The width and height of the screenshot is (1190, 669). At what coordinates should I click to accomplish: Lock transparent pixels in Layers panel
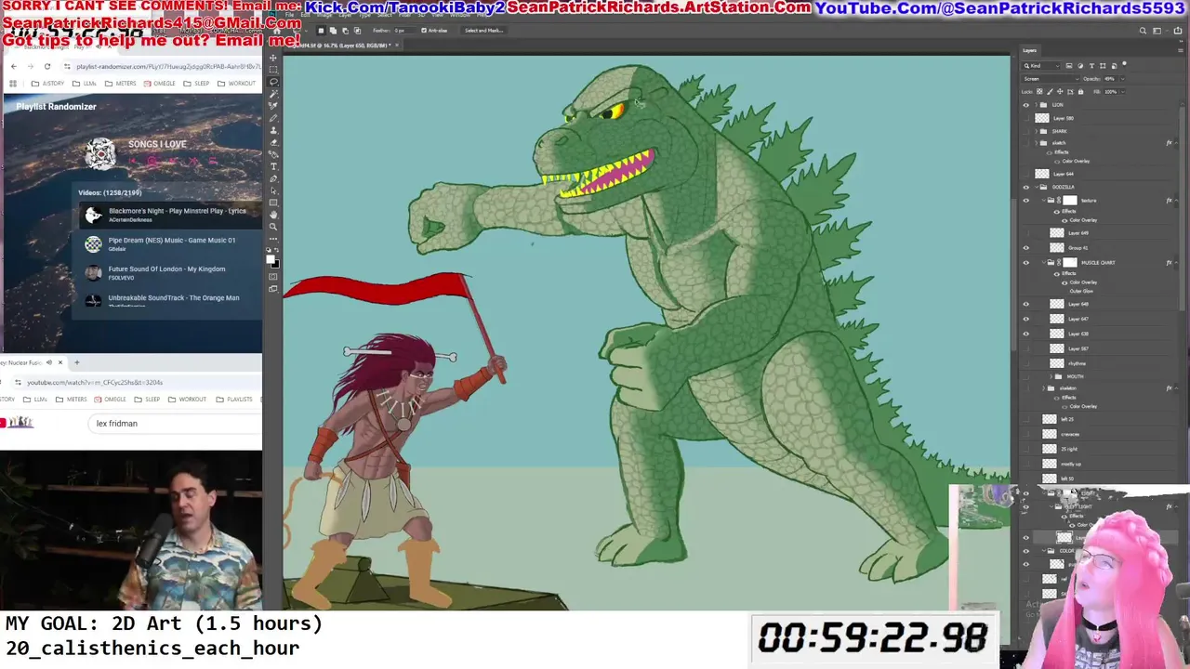[1039, 91]
